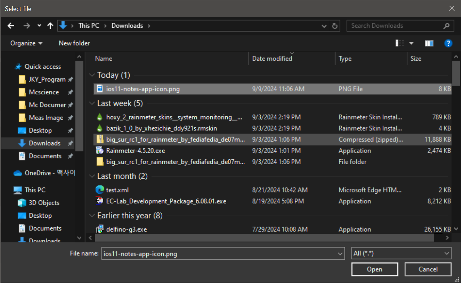Select the big_sur_rc1 File folder icon

coord(100,162)
